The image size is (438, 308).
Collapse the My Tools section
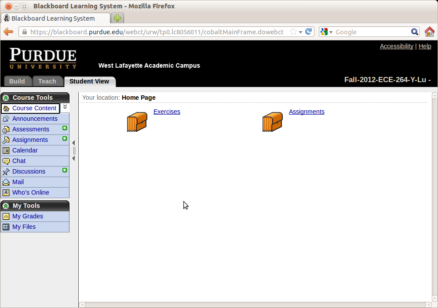point(6,206)
